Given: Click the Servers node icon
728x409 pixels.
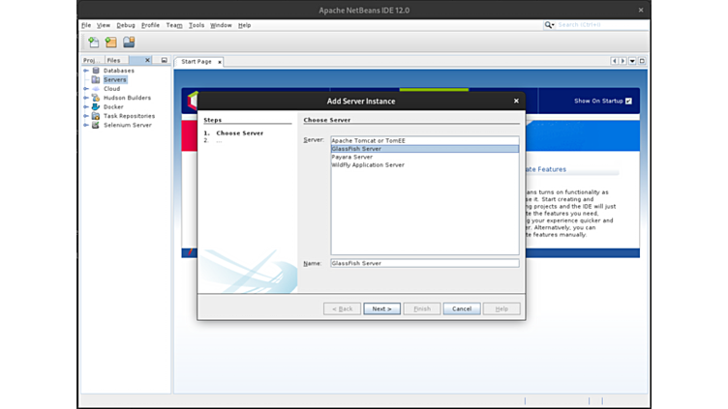Looking at the screenshot, I should 96,79.
